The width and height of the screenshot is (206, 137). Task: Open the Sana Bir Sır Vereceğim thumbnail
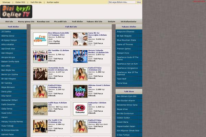coord(80,39)
